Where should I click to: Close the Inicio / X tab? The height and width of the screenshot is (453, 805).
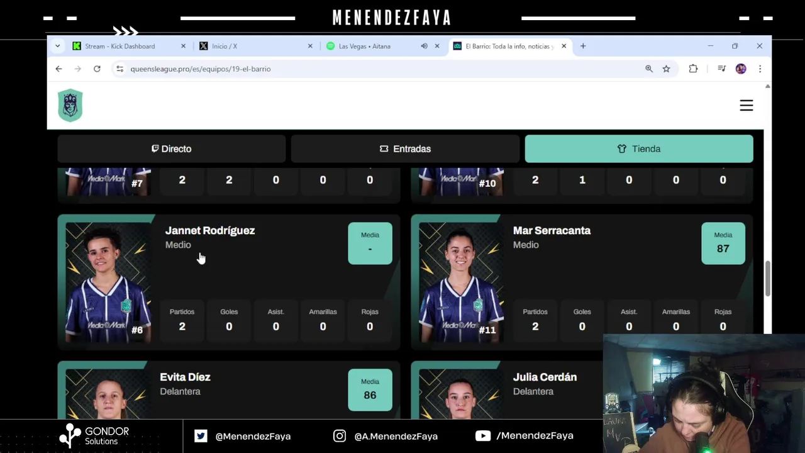(x=310, y=46)
